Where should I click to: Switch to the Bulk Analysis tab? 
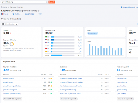coord(16,19)
